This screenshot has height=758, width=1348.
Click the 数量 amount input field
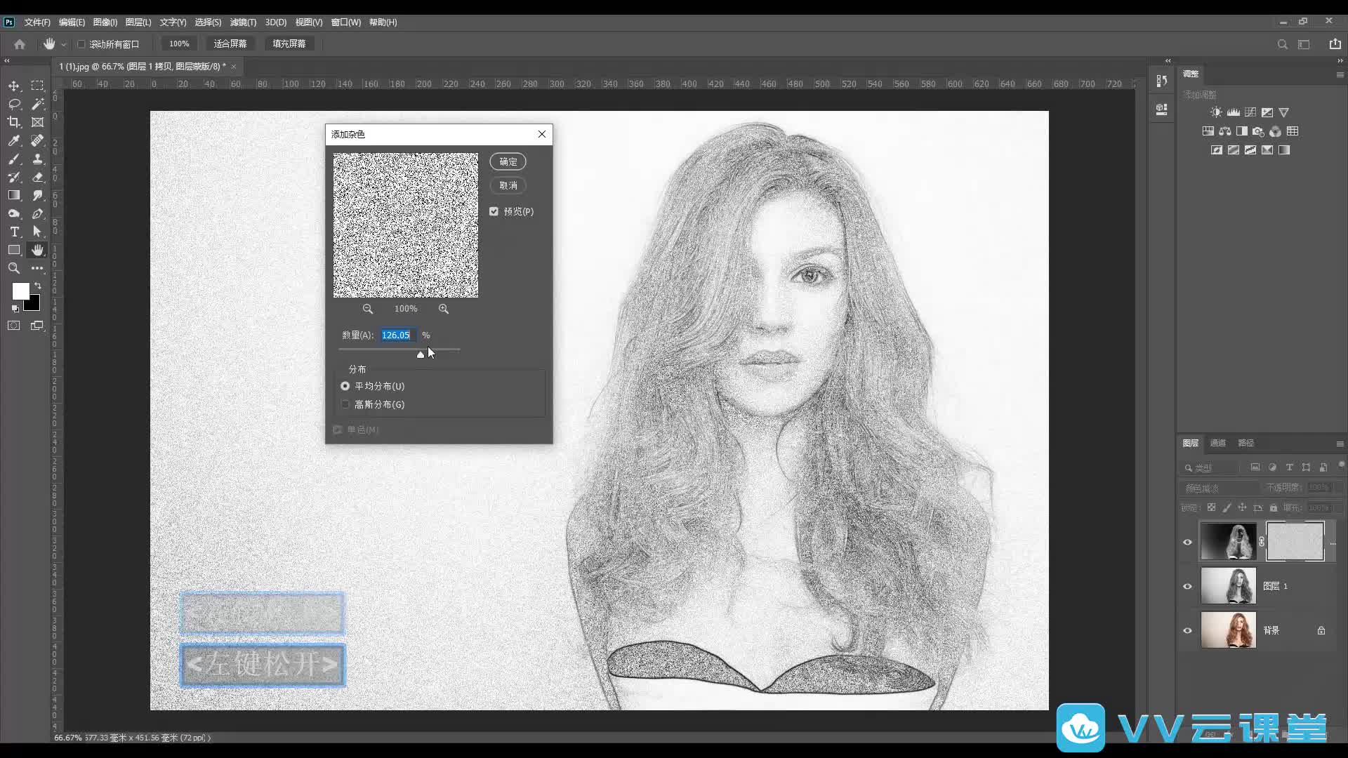point(397,335)
